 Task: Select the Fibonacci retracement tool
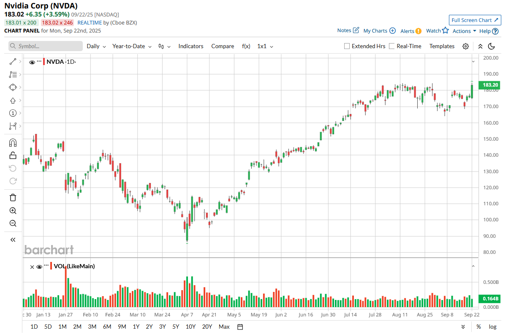click(x=13, y=74)
